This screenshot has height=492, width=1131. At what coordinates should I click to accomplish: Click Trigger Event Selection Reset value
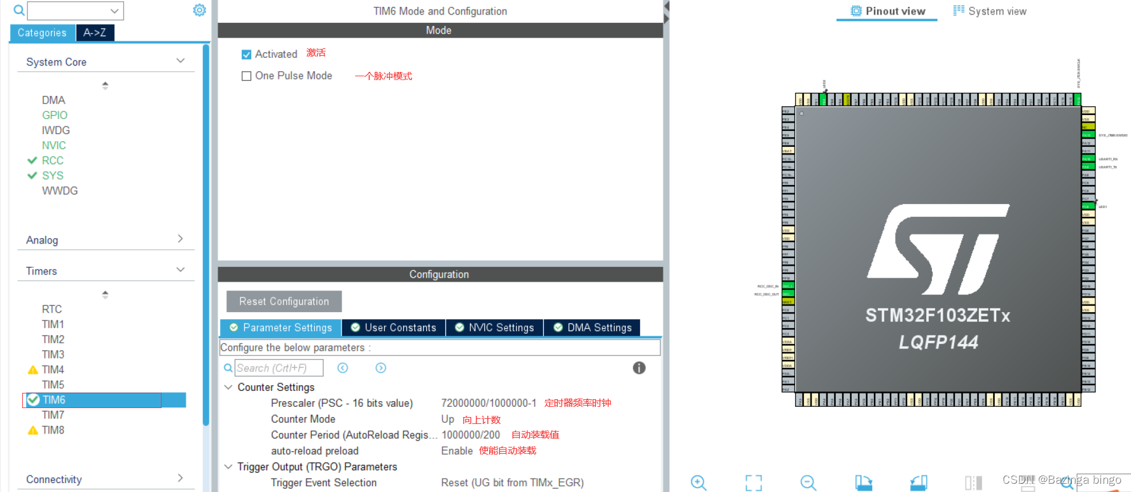pos(512,482)
